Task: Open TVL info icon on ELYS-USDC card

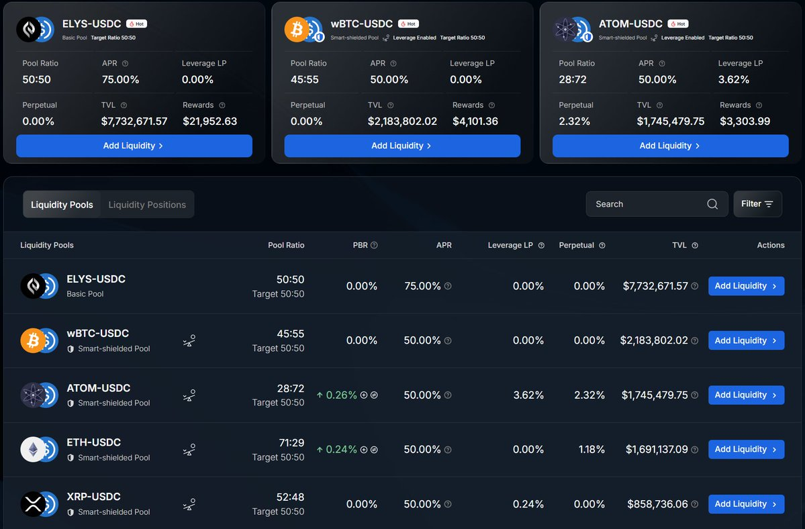Action: [124, 105]
